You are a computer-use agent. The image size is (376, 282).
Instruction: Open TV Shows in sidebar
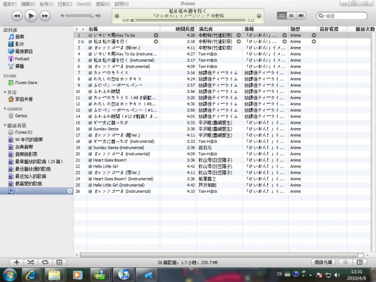tap(21, 51)
